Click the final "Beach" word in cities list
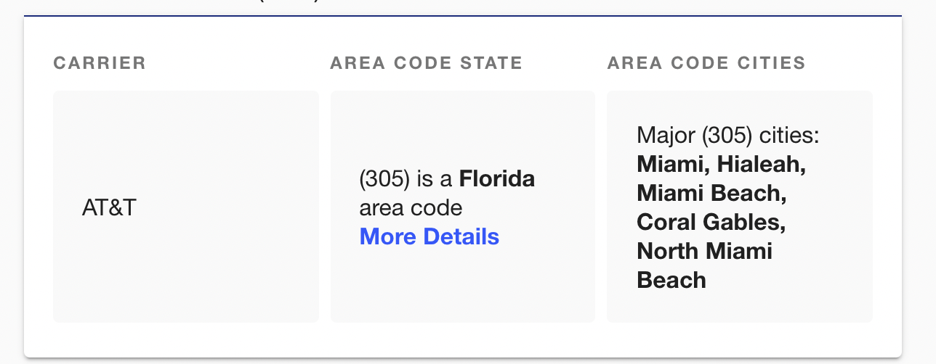The width and height of the screenshot is (936, 364). (671, 280)
